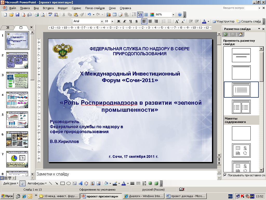Select the Oval drawing tool

click(x=69, y=183)
